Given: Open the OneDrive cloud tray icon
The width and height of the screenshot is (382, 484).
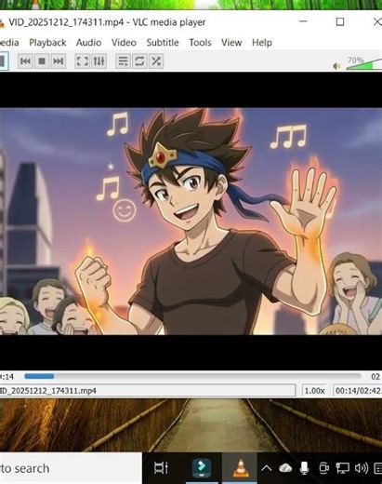Looking at the screenshot, I should click(x=285, y=468).
